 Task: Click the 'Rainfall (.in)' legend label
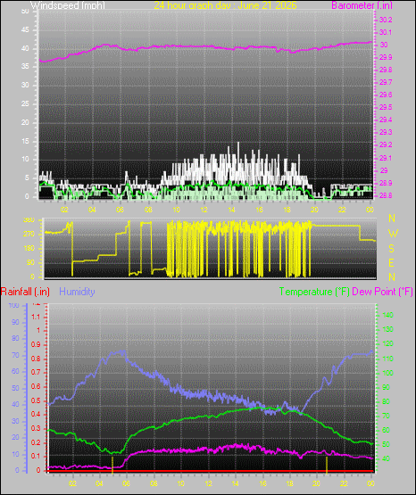coord(25,292)
